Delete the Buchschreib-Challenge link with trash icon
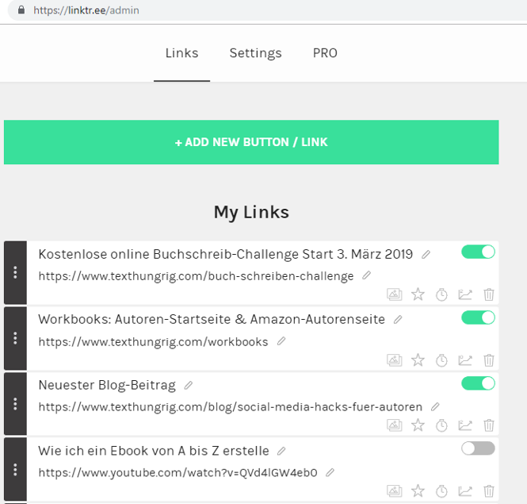The height and width of the screenshot is (504, 527). [x=489, y=294]
